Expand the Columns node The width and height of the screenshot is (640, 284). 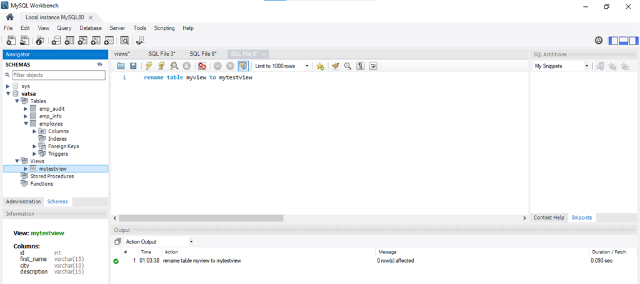pos(34,131)
